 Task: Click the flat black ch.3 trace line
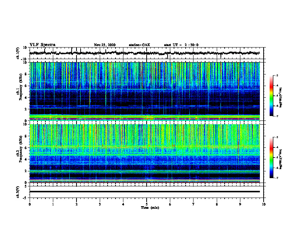click(145, 192)
